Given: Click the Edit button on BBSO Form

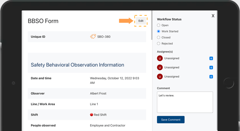Looking at the screenshot, I should pyautogui.click(x=141, y=21).
